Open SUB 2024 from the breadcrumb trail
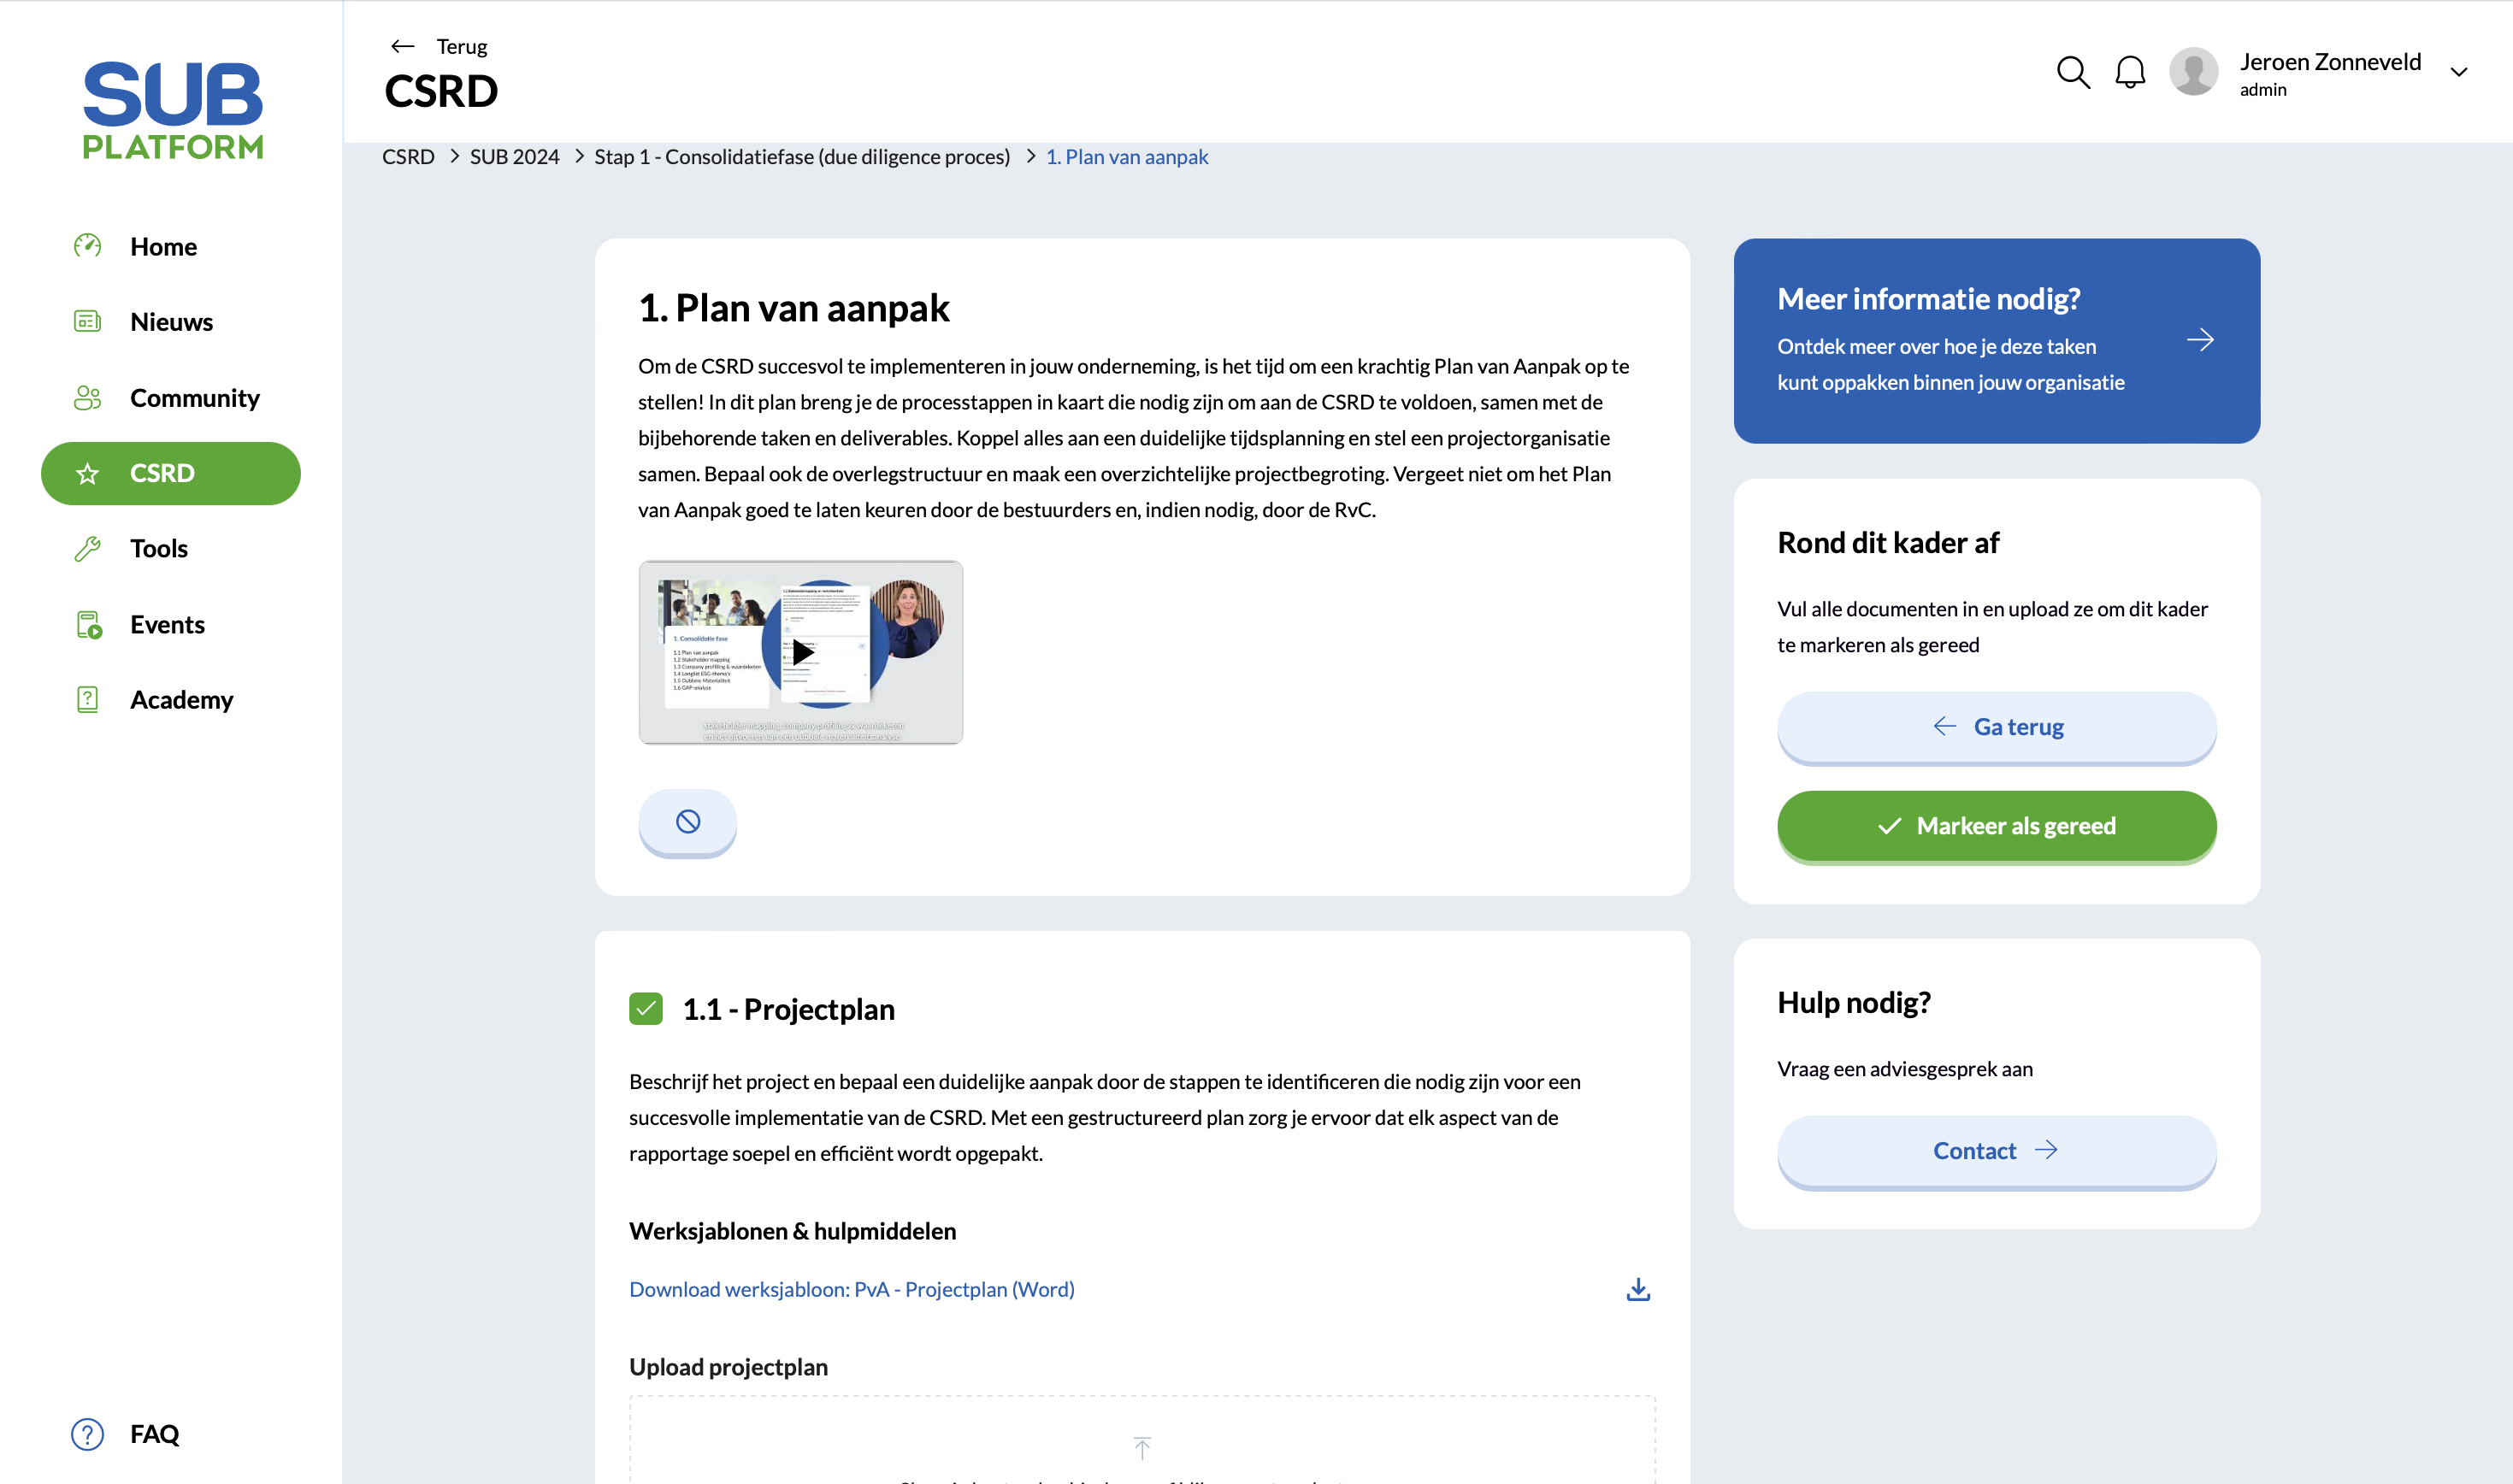Image resolution: width=2513 pixels, height=1484 pixels. click(x=514, y=156)
